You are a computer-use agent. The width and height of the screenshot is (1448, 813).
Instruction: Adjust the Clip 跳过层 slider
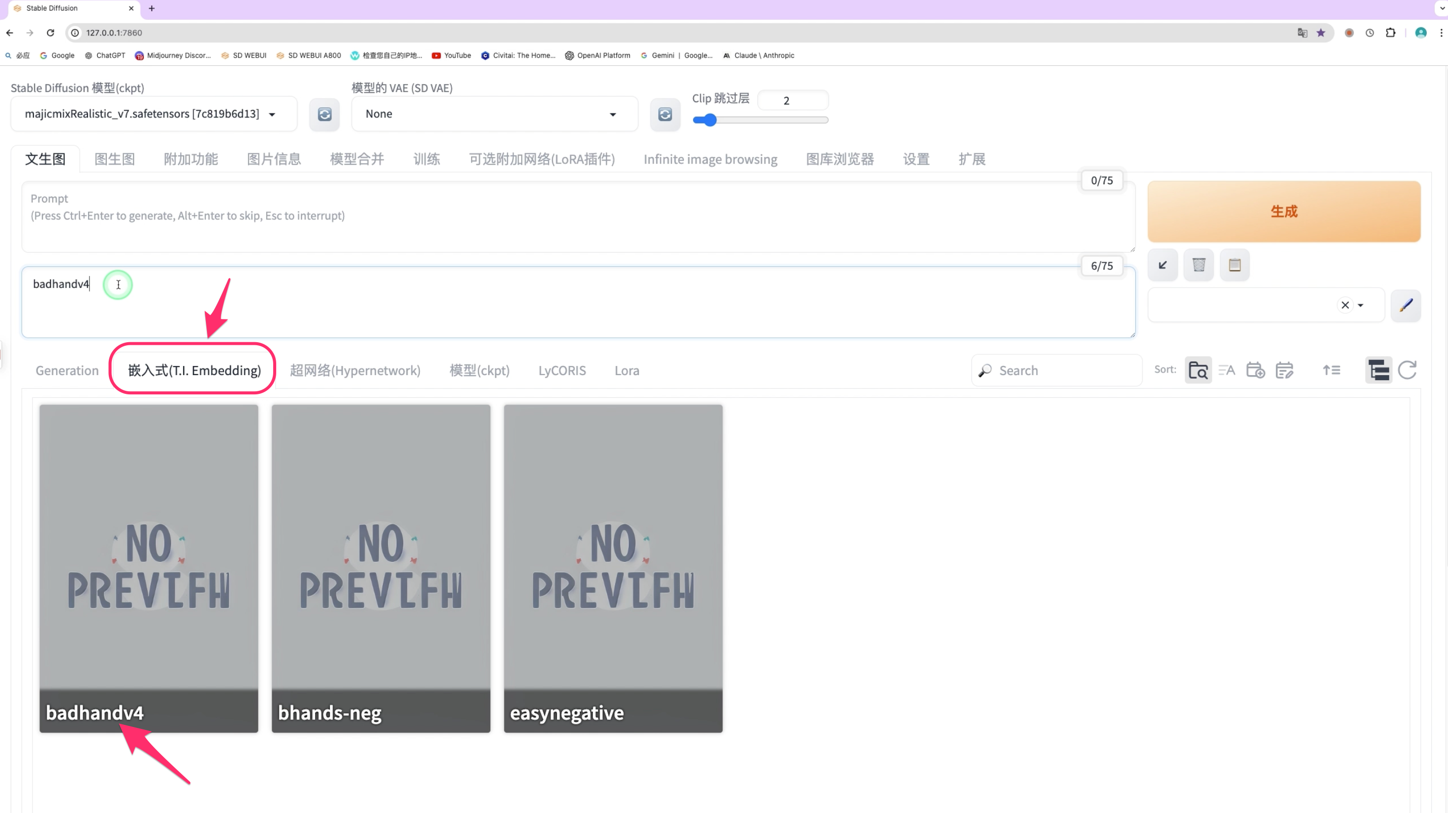pos(760,120)
